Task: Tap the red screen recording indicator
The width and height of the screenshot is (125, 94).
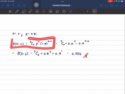Action: 110,1
